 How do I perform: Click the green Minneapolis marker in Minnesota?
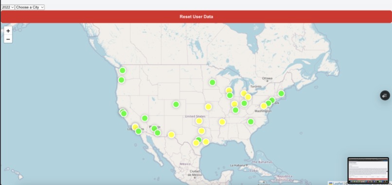(x=213, y=82)
